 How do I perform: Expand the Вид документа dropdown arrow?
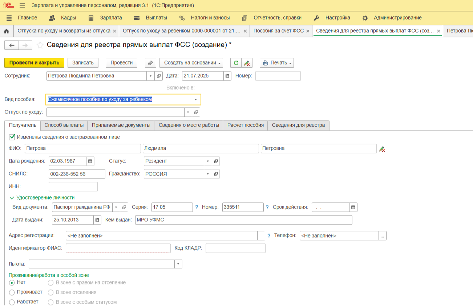click(116, 207)
